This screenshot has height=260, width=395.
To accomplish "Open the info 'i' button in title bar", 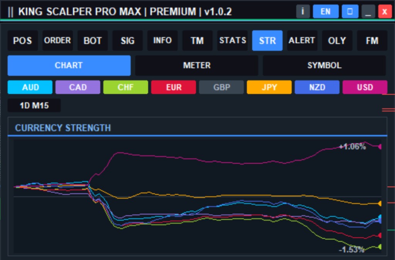I will 303,12.
